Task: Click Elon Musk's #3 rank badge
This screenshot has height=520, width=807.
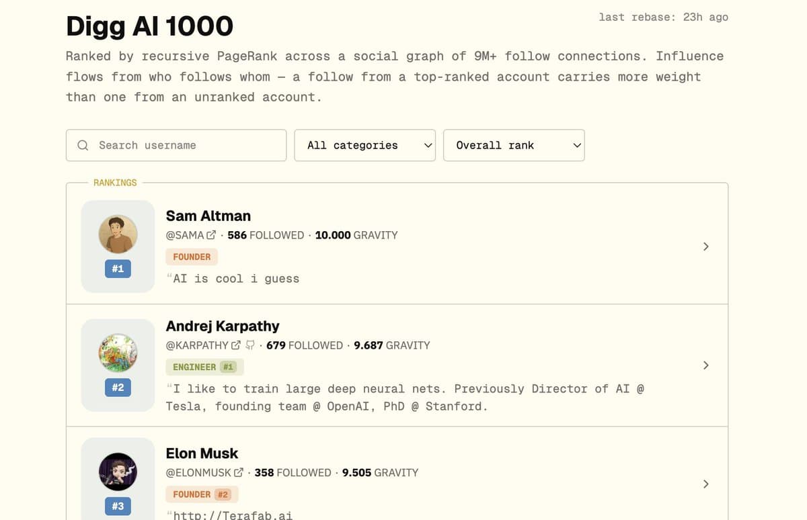Action: [118, 506]
